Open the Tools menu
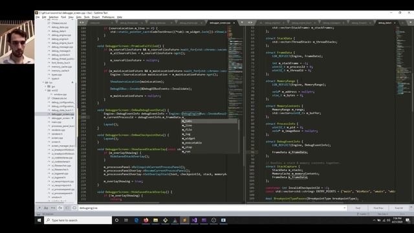This screenshot has height=233, width=414. click(87, 17)
